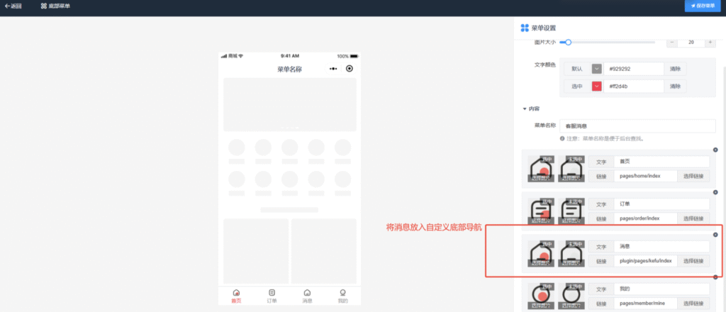The width and height of the screenshot is (726, 312).
Task: Clear the selected color with 清除
Action: [x=675, y=86]
